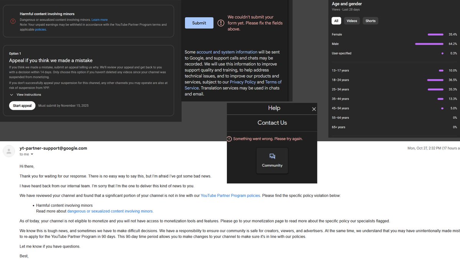Click the Contact Us heading in Help
460x259 pixels.
[x=272, y=123]
